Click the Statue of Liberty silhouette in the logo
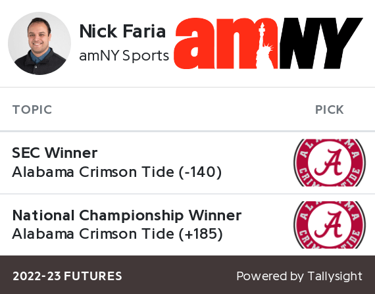The image size is (375, 294). pyautogui.click(x=264, y=45)
